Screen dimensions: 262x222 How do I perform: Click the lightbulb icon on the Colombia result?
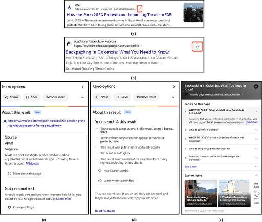pyautogui.click(x=198, y=47)
